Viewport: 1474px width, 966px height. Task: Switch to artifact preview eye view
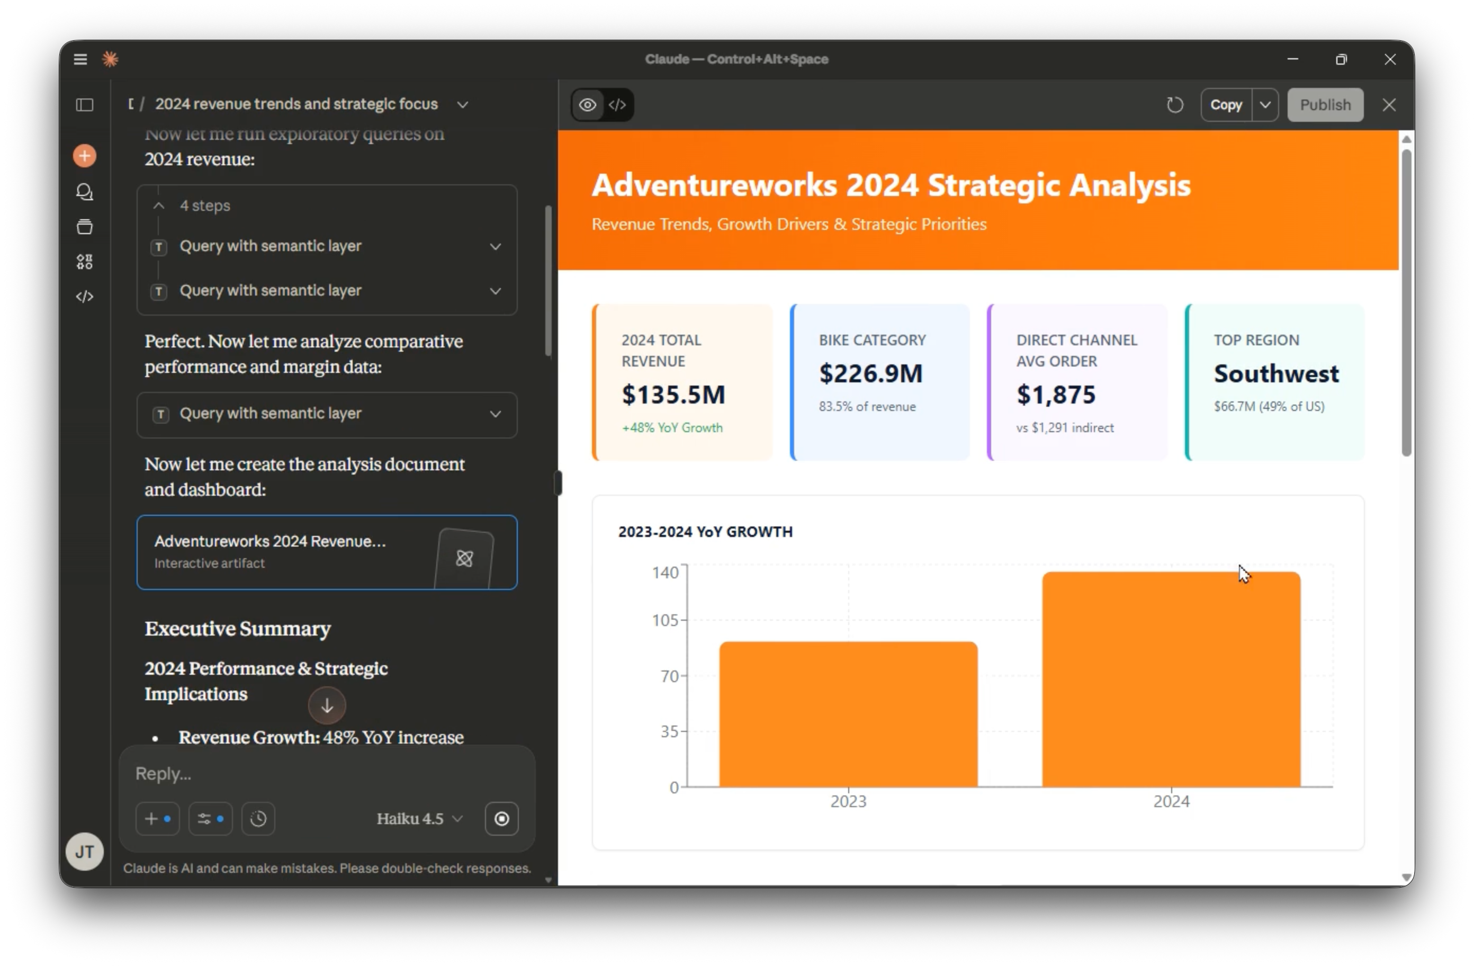(588, 105)
